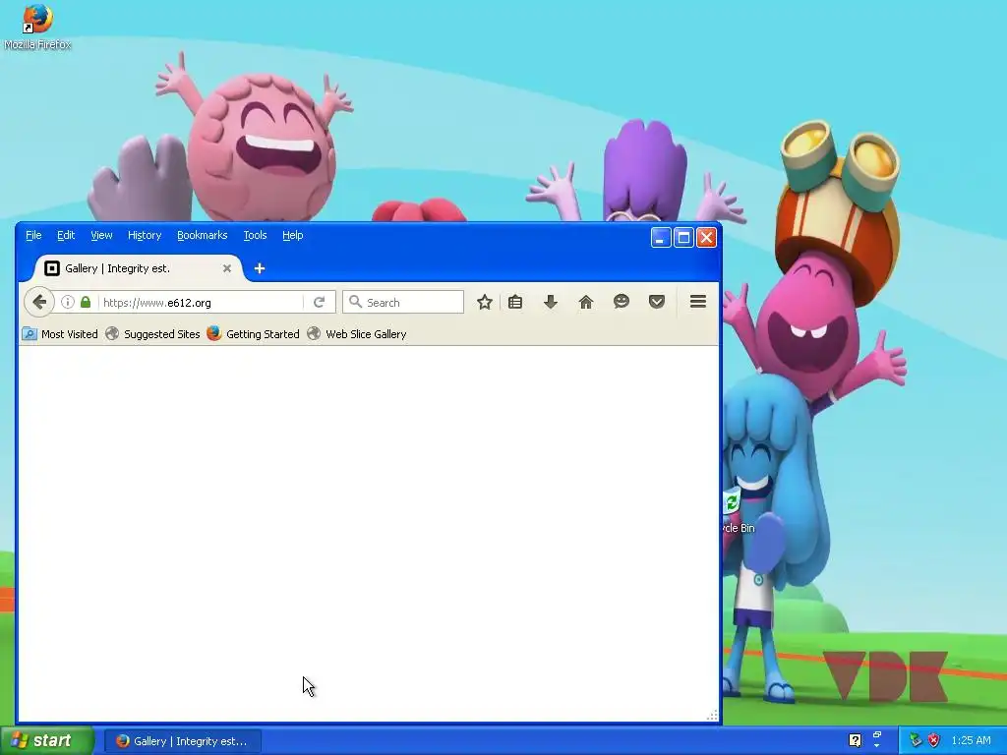Select the Recycle Bin desktop icon
Viewport: 1007px width, 755px height.
[x=738, y=511]
